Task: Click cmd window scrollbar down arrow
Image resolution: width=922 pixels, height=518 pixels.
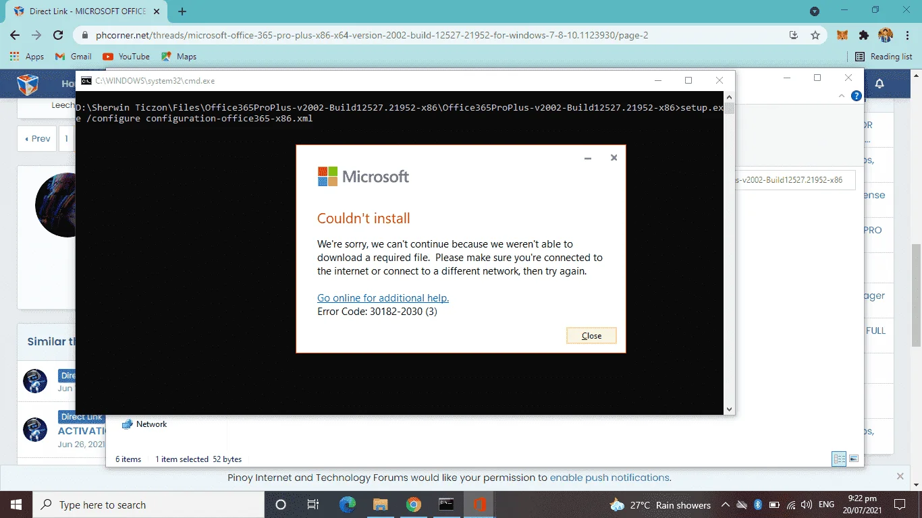Action: pyautogui.click(x=729, y=409)
